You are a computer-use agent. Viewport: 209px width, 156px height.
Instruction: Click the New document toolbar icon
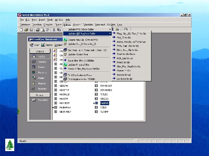click(x=21, y=29)
